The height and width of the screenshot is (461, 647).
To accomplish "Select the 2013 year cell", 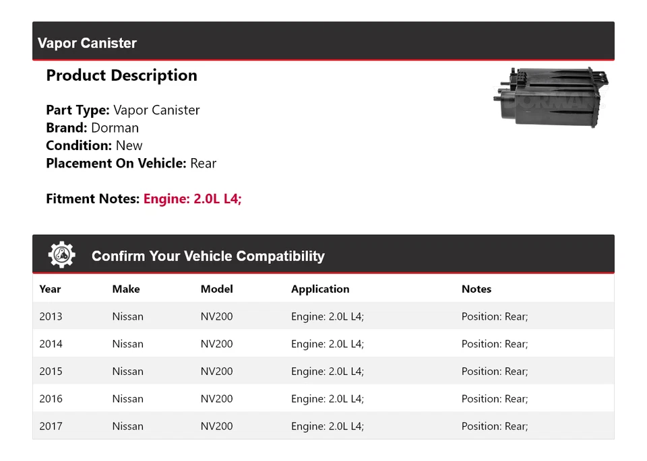I will tap(51, 316).
